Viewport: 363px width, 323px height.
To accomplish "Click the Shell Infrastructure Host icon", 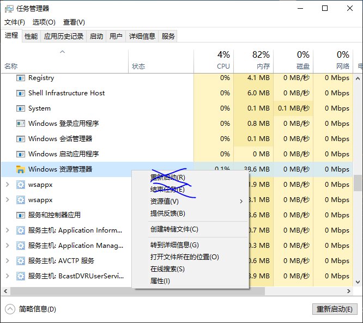I will (21, 93).
